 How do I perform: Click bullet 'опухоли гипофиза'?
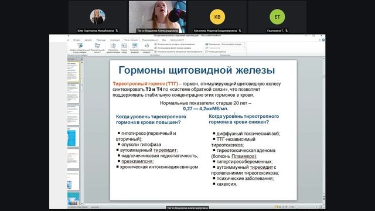coord(141,145)
